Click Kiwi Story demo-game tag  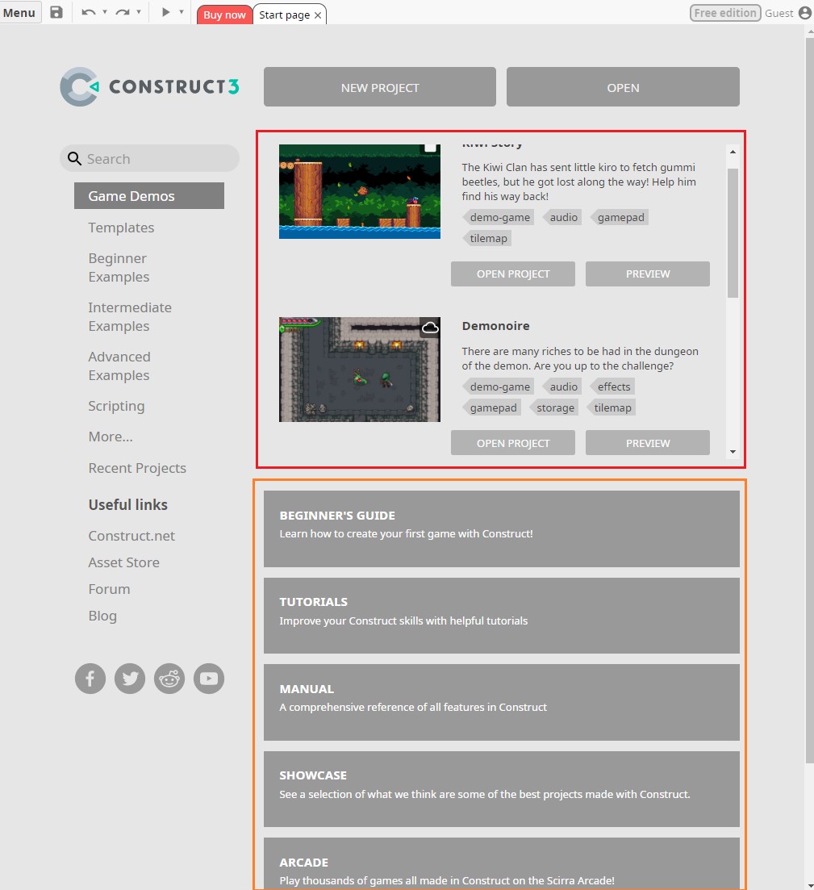tap(499, 217)
